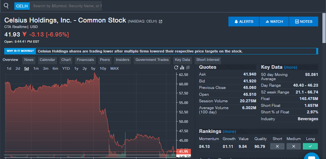Select the MAX chart range
326x159 pixels.
pyautogui.click(x=115, y=68)
